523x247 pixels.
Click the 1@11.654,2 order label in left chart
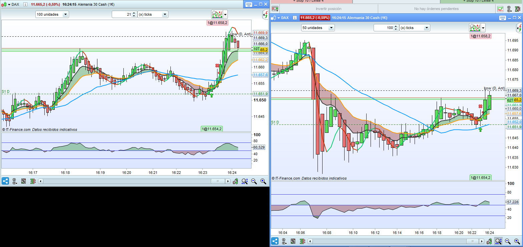coord(211,129)
